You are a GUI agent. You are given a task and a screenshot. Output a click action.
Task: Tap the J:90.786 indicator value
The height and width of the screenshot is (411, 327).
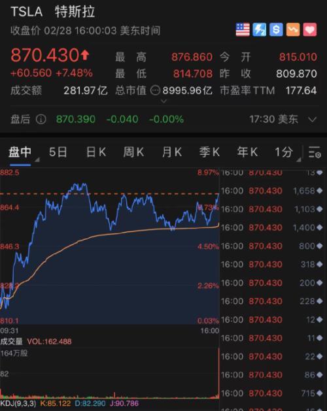point(124,403)
